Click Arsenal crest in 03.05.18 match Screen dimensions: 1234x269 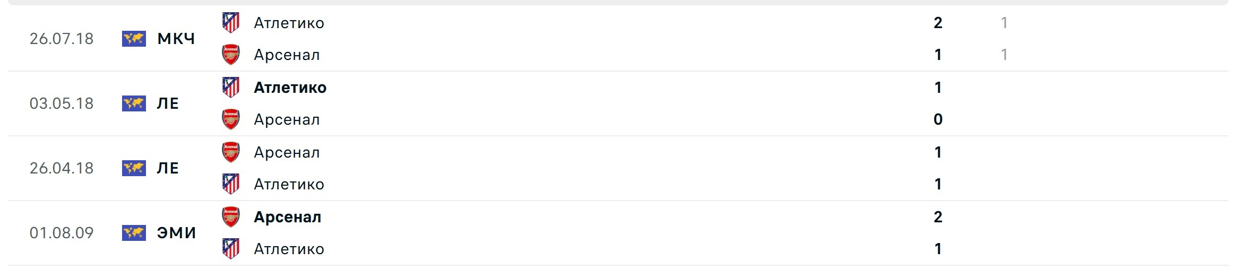pos(231,119)
